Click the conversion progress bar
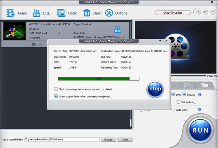Viewport: 218px width, 148px height. point(98,79)
